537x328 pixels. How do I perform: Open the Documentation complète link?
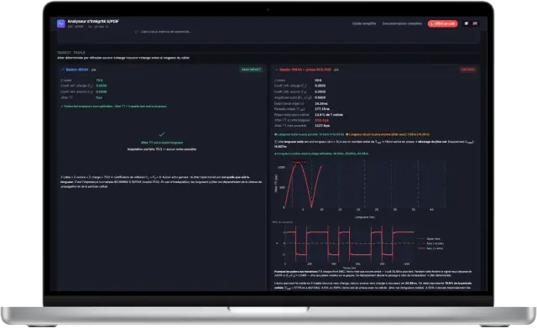[402, 23]
